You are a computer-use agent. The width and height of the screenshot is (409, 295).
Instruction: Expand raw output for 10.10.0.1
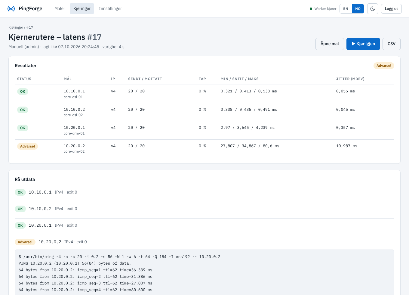(x=204, y=192)
